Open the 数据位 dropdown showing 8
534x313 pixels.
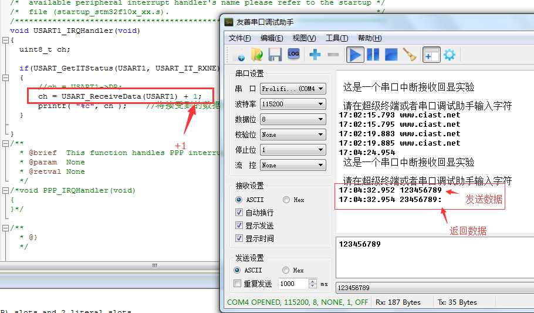[293, 119]
